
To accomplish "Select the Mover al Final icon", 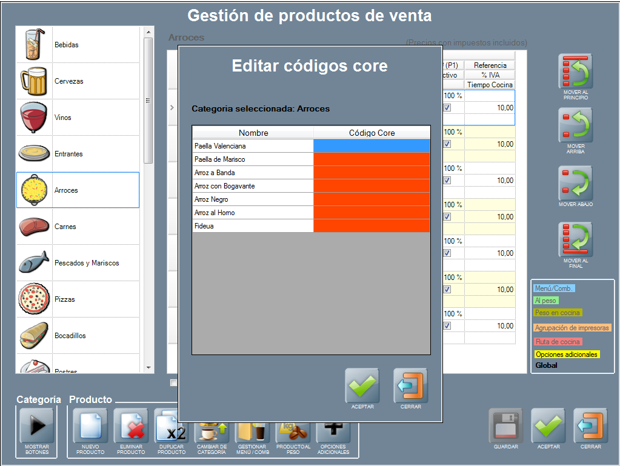I will 575,239.
